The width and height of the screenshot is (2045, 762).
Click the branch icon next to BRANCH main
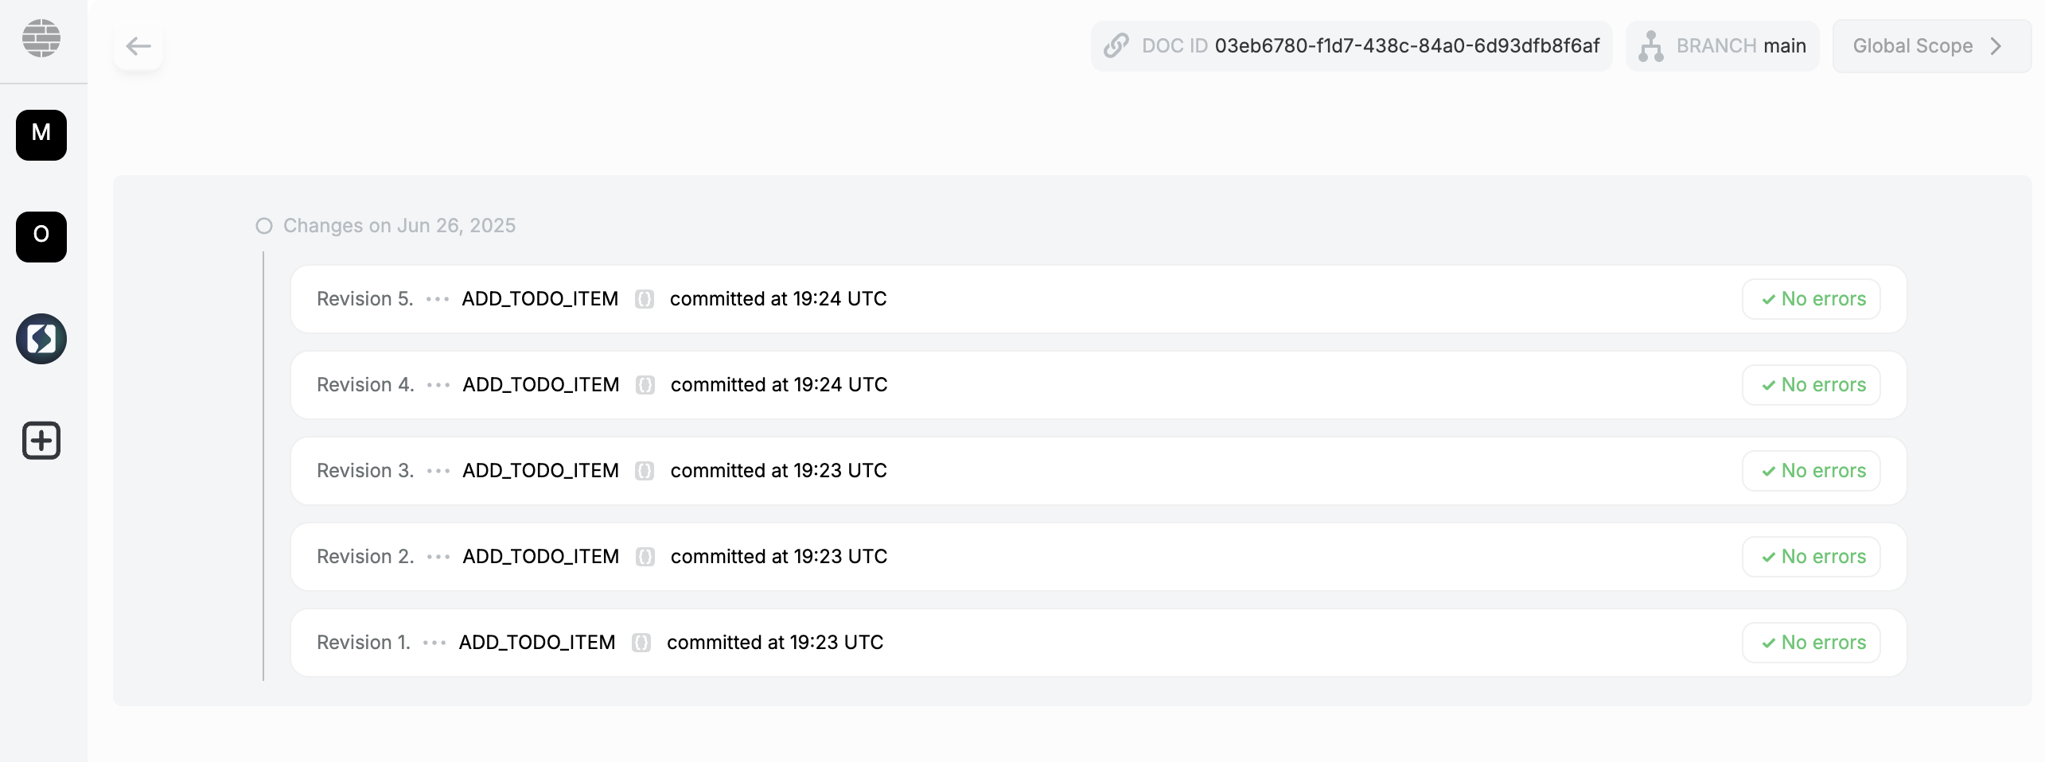click(x=1652, y=45)
